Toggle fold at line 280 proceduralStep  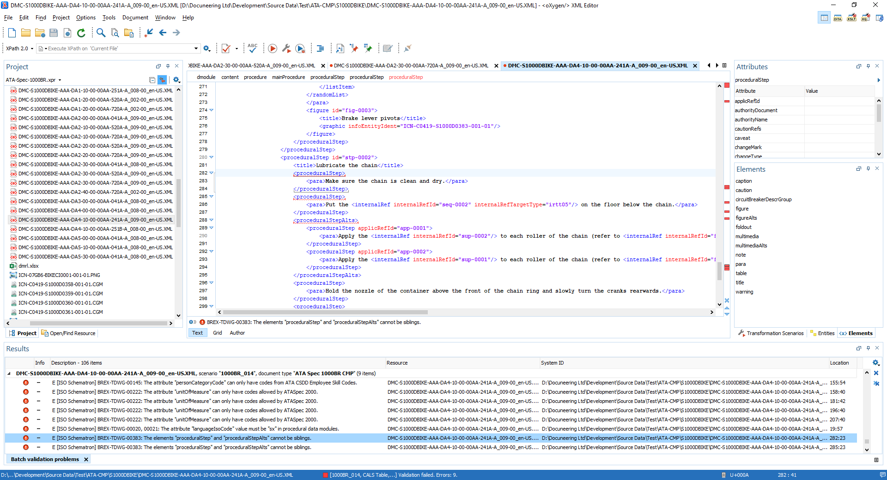pos(212,157)
